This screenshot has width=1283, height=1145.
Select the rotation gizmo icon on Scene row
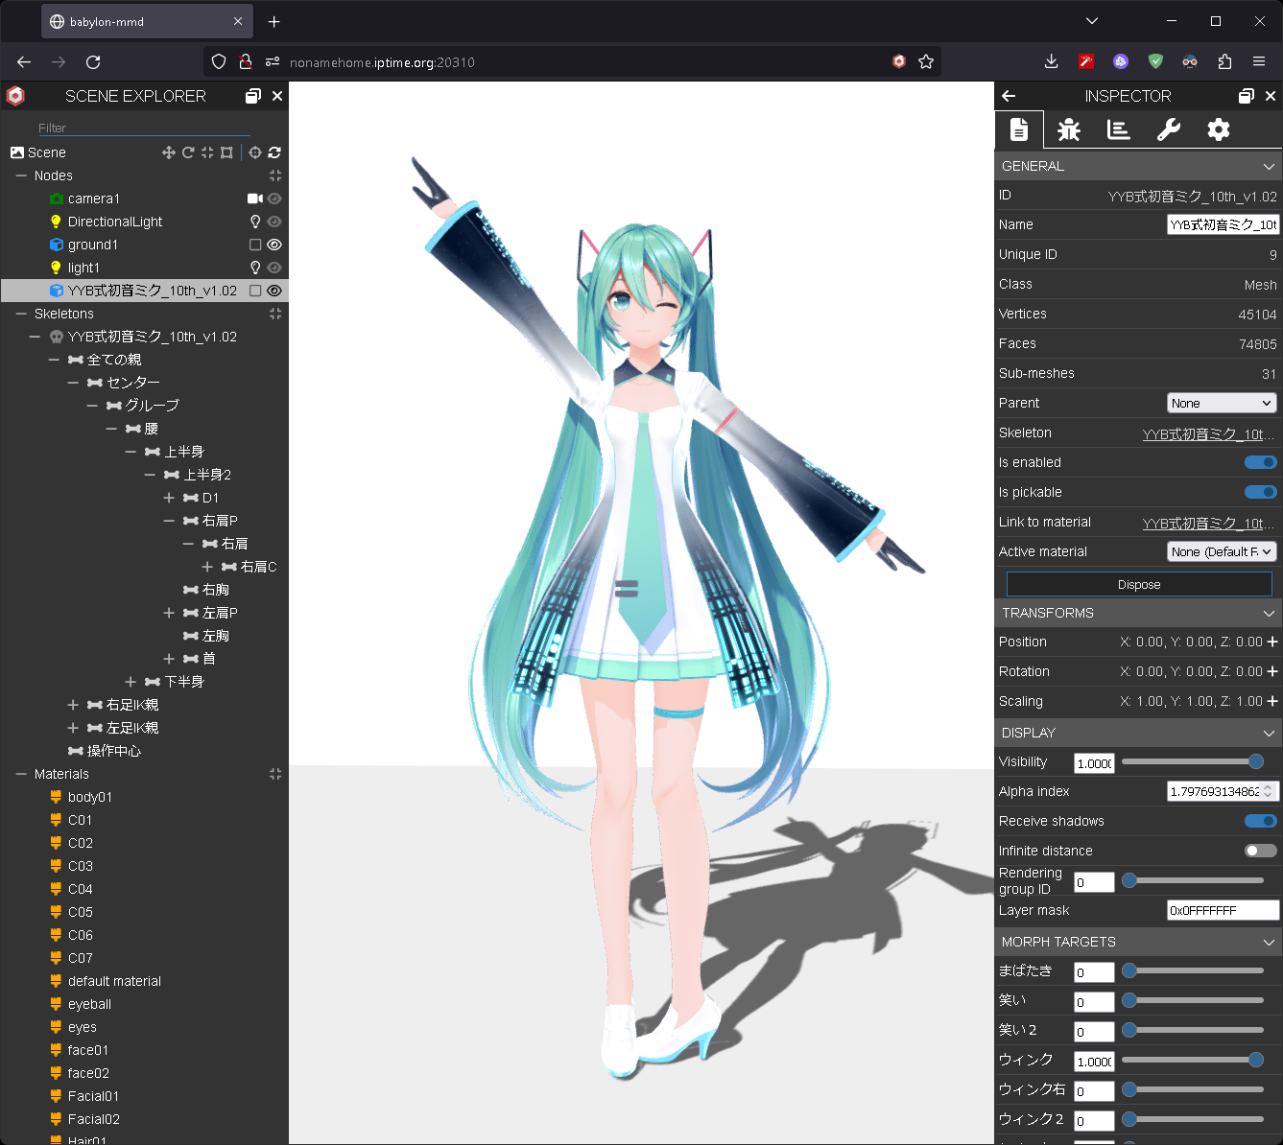(188, 152)
